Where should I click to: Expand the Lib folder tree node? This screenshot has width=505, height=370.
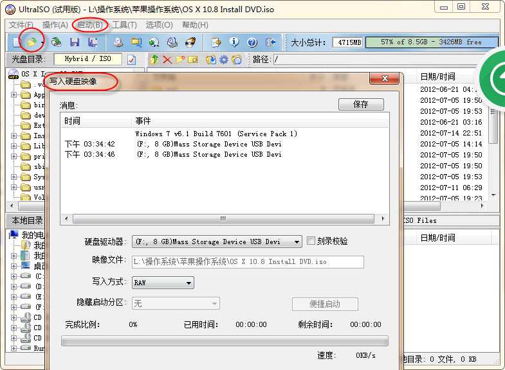click(x=14, y=146)
